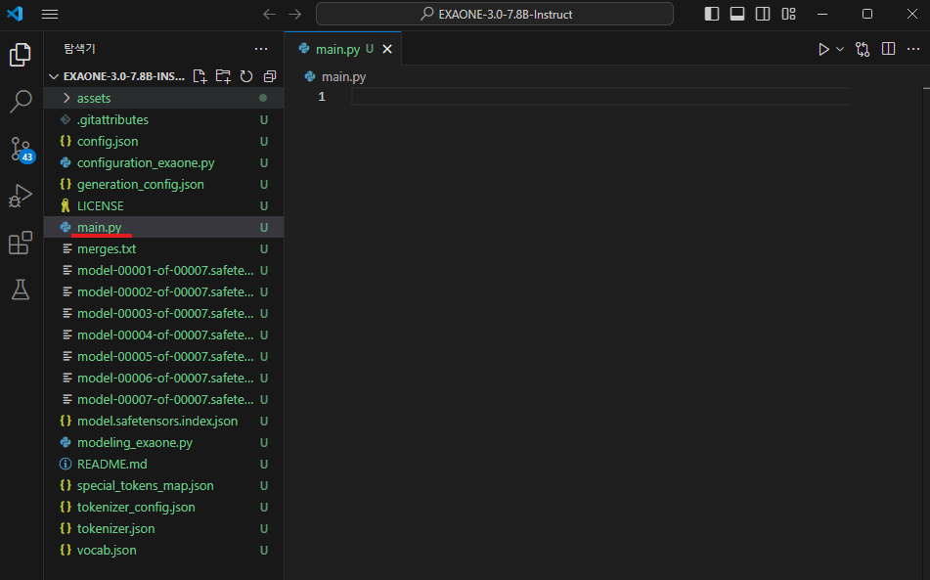Image resolution: width=930 pixels, height=580 pixels.
Task: Close the main.py editor tab
Action: coord(387,49)
